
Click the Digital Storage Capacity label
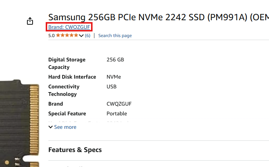point(67,63)
